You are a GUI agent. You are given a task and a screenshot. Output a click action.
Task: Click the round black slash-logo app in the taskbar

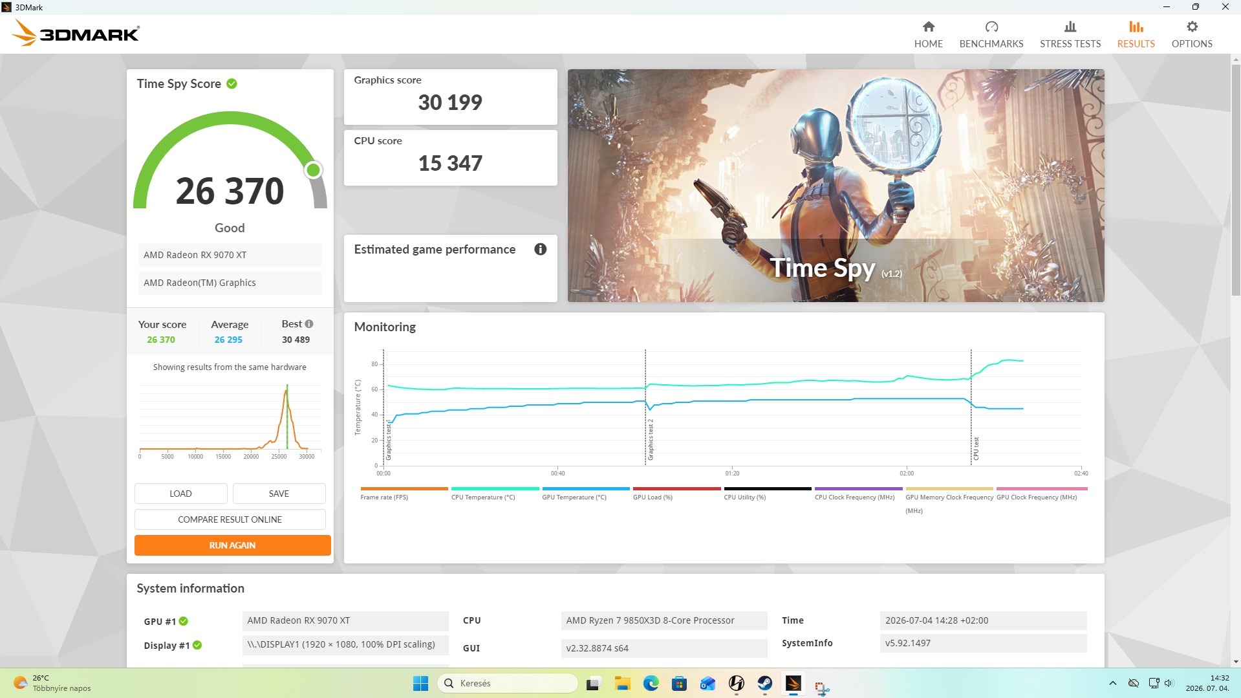[x=736, y=683]
